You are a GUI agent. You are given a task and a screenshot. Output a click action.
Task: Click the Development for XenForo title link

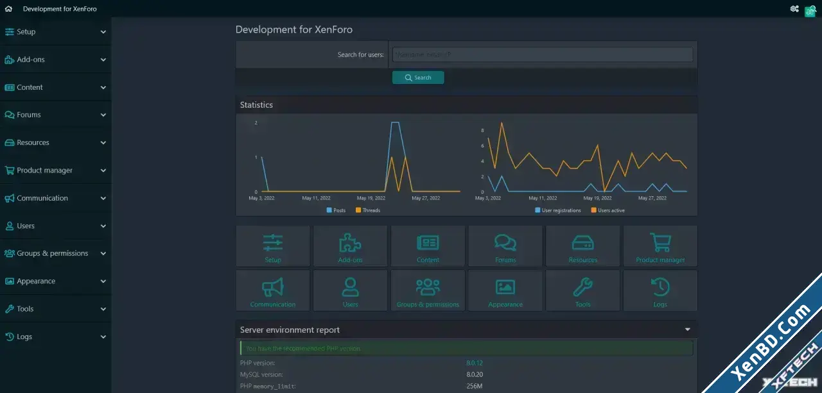click(x=60, y=9)
